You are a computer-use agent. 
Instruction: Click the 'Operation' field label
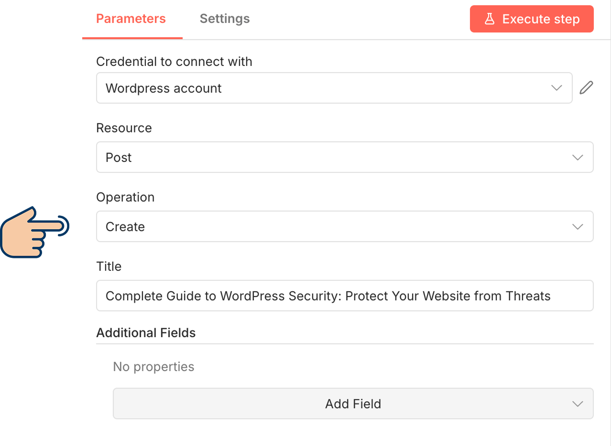[x=125, y=197]
